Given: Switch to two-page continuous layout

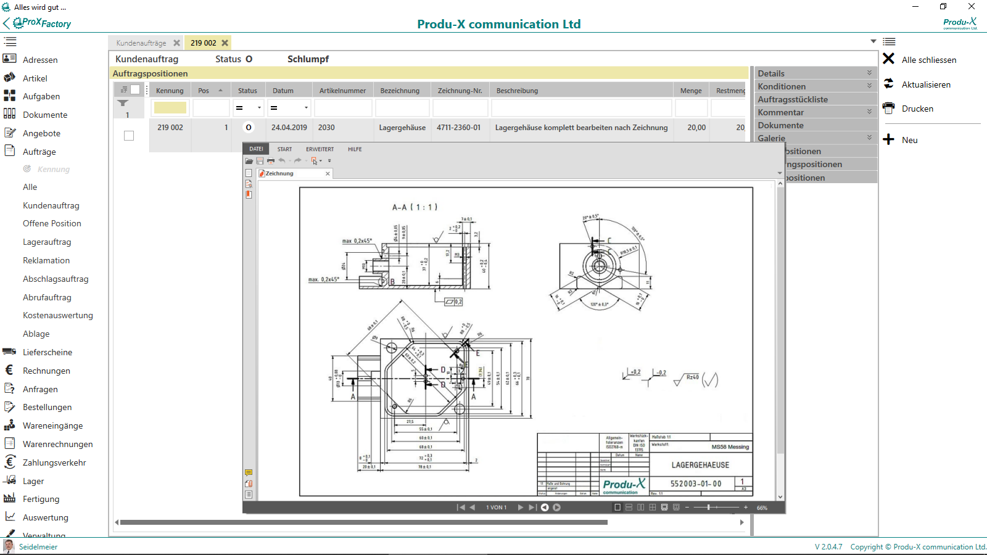Looking at the screenshot, I should [x=653, y=508].
